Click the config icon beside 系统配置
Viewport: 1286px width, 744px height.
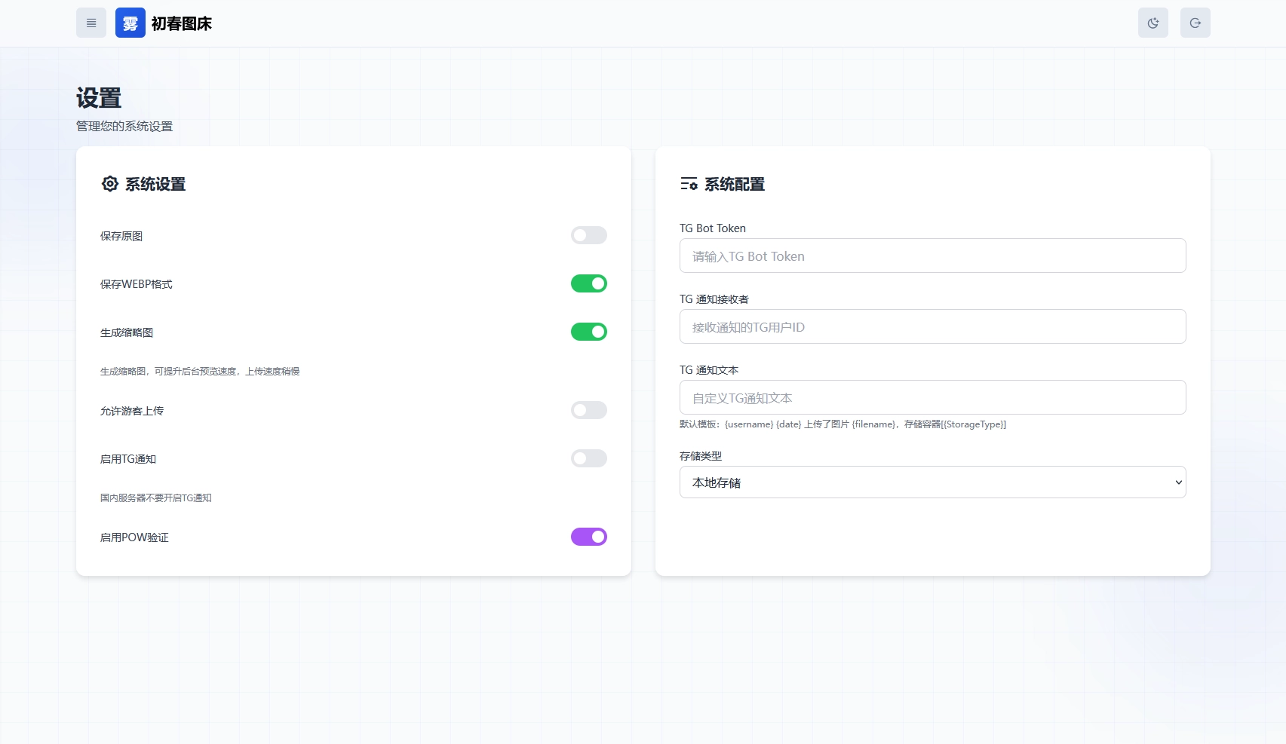coord(689,184)
